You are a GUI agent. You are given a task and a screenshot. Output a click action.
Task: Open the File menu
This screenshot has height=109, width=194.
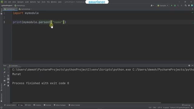coord(5,2)
